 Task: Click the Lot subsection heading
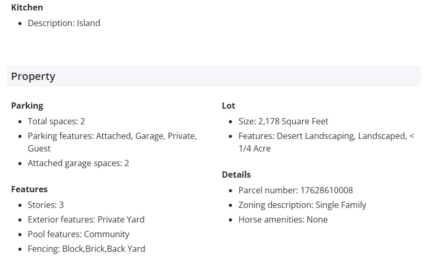(228, 106)
